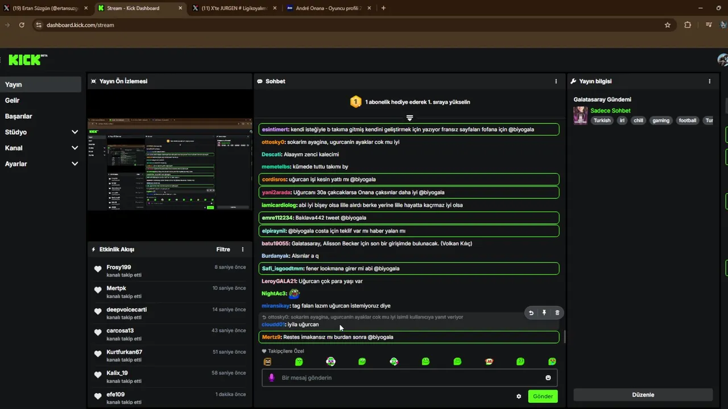Screen dimensions: 728x409
Task: Open Yayın in the sidebar
Action: (40, 85)
